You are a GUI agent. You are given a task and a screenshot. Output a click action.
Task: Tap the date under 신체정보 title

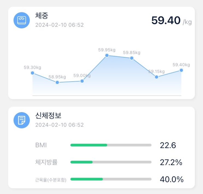click(59, 125)
